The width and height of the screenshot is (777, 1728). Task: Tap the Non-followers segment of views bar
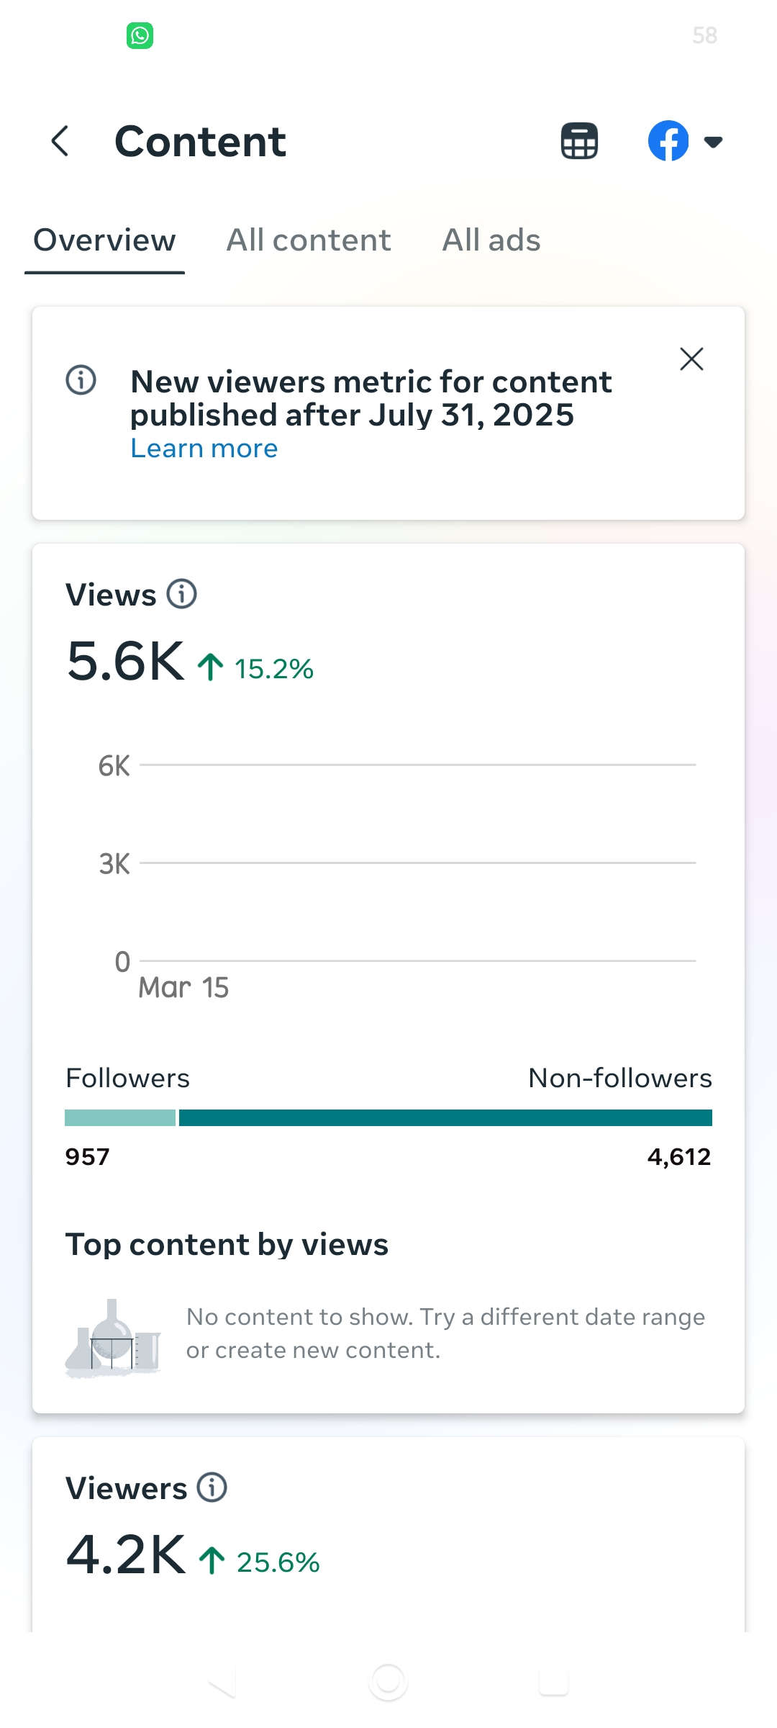445,1117
